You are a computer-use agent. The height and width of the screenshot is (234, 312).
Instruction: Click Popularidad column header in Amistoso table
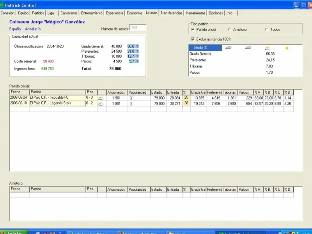coord(139,190)
